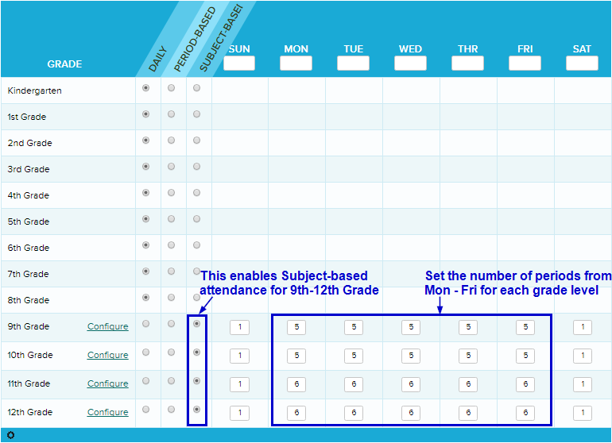Click the WED header input box
612x443 pixels.
tap(410, 64)
